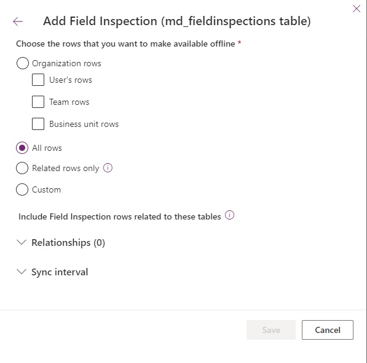Pick the Custom radio option
The height and width of the screenshot is (363, 367).
coord(22,189)
